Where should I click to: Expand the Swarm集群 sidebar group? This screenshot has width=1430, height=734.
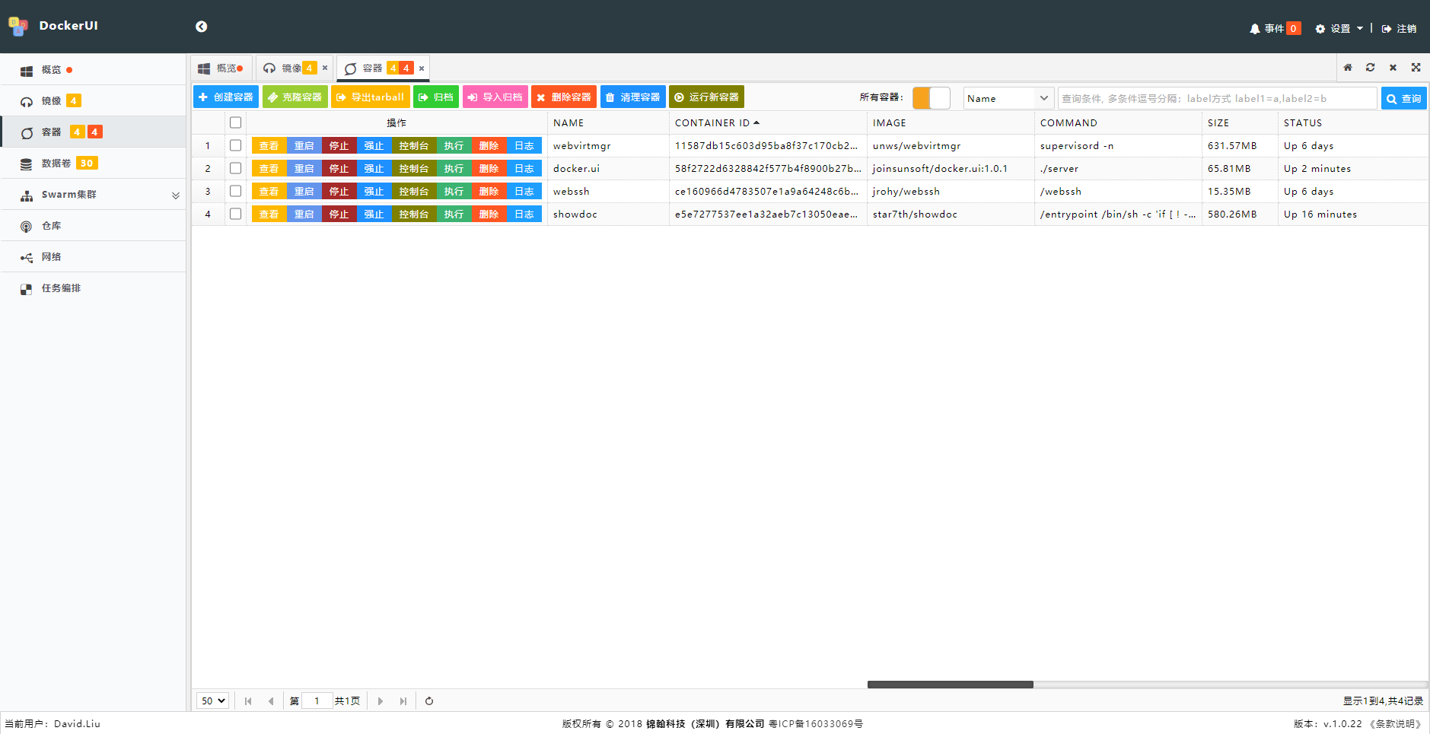click(x=93, y=195)
